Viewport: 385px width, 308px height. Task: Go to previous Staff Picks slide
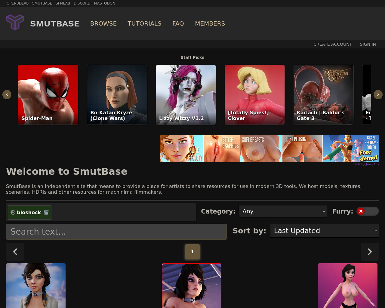click(7, 95)
